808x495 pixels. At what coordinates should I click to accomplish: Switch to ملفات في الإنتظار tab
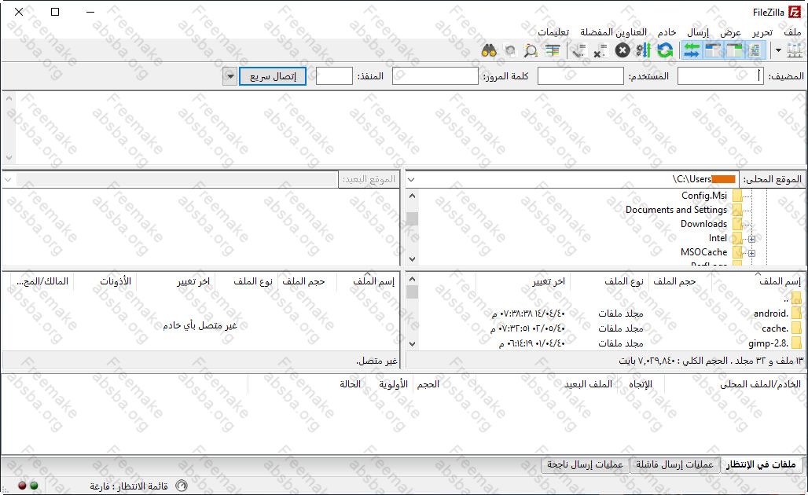point(761,464)
